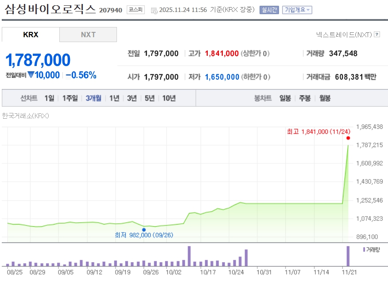This screenshot has width=388, height=283.
Task: Click the calendar icon beside the date
Action: (x=154, y=10)
